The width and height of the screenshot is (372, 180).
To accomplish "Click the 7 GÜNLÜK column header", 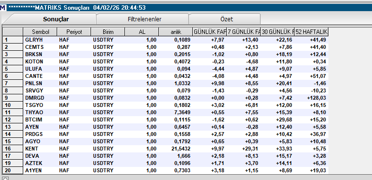I will click(x=244, y=32).
